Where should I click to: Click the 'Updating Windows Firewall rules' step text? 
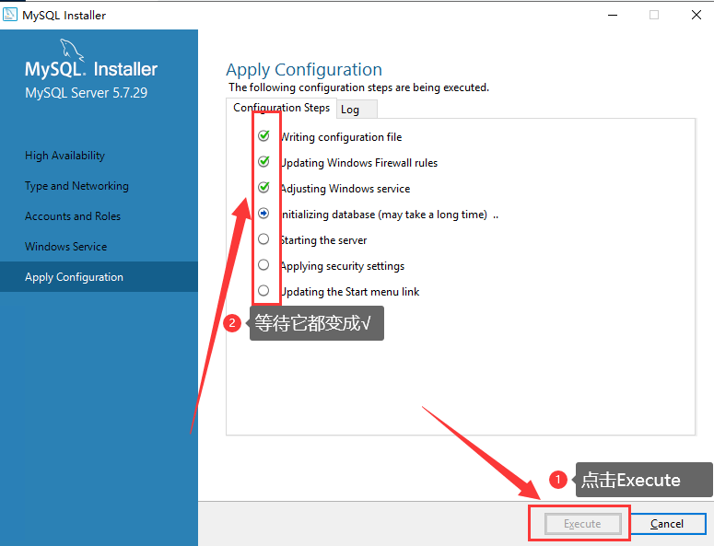pos(359,163)
